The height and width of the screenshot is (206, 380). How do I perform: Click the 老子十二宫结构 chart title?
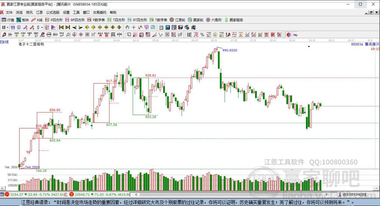pos(31,44)
